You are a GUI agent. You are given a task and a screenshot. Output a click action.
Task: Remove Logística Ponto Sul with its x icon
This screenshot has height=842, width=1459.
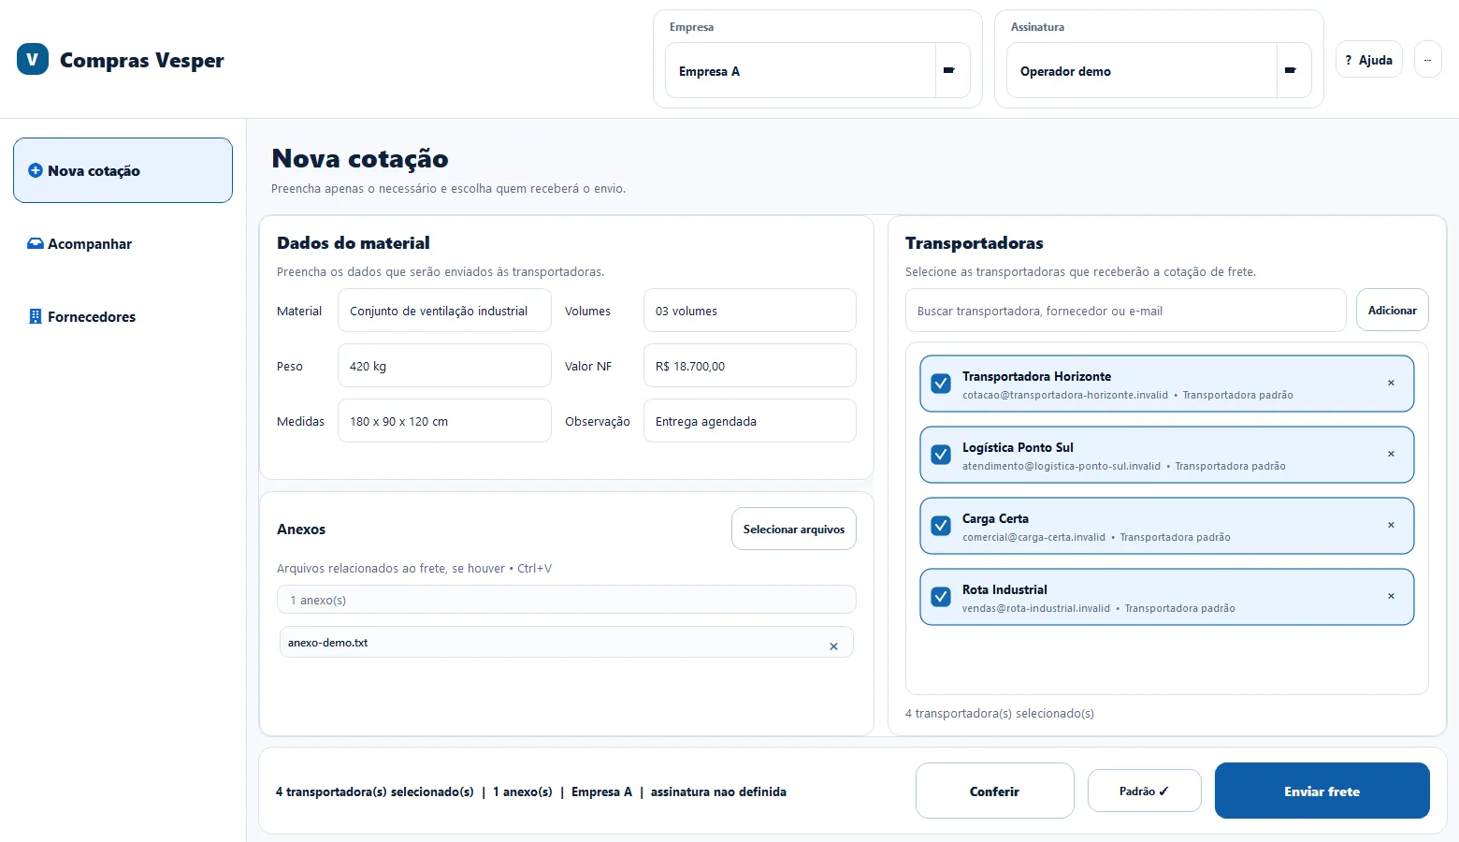1391,454
